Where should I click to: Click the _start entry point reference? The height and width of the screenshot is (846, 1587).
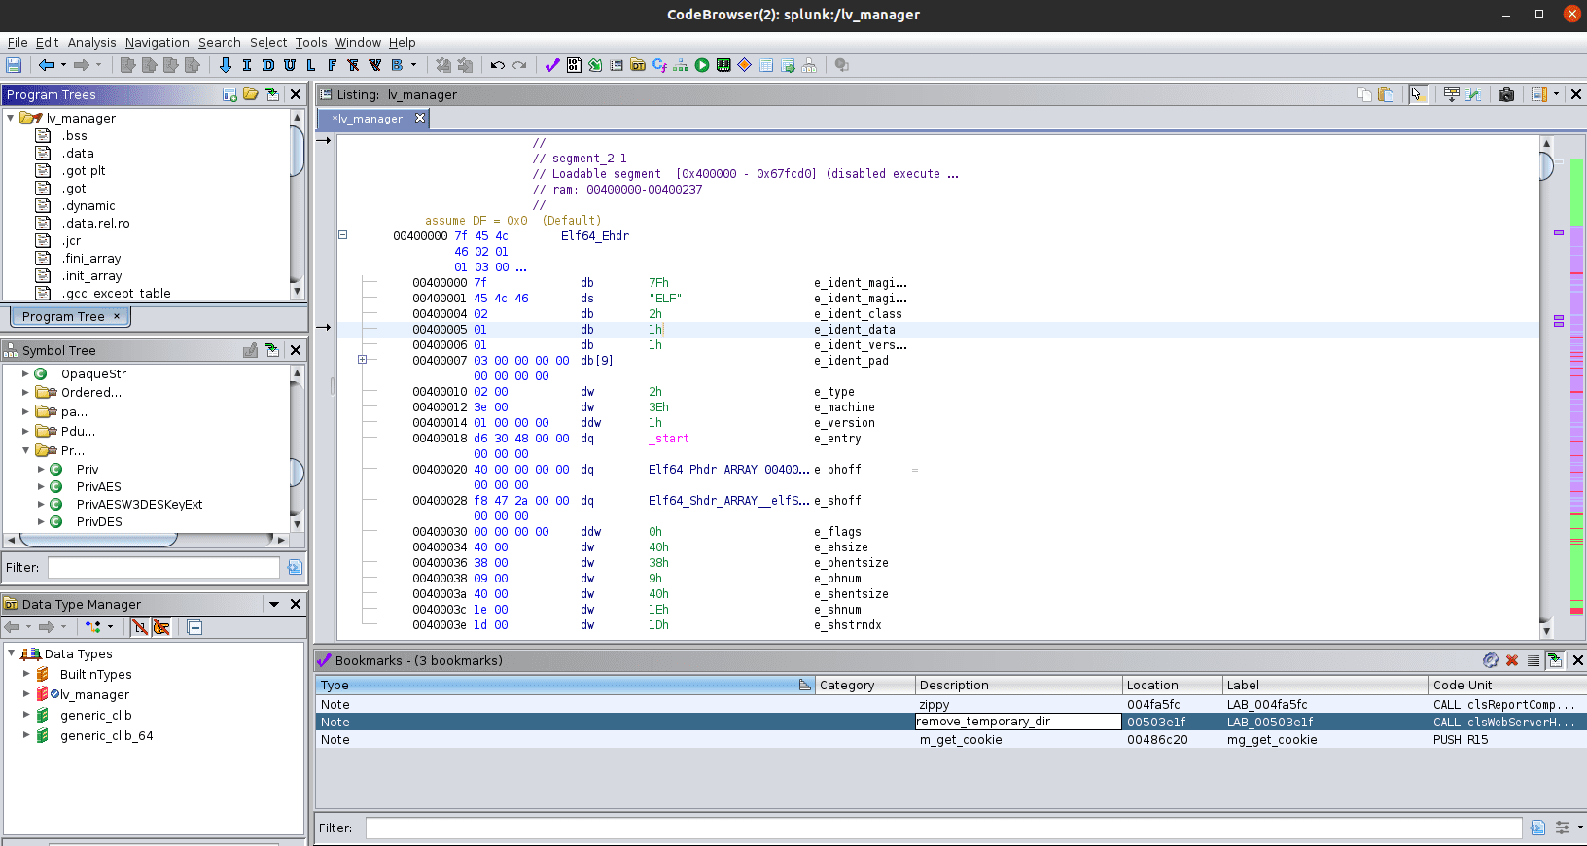click(669, 439)
